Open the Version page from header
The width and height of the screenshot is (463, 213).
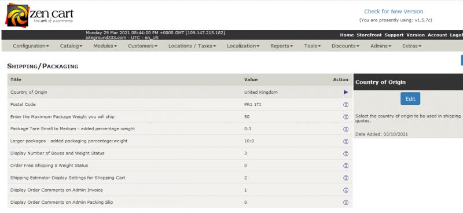416,35
